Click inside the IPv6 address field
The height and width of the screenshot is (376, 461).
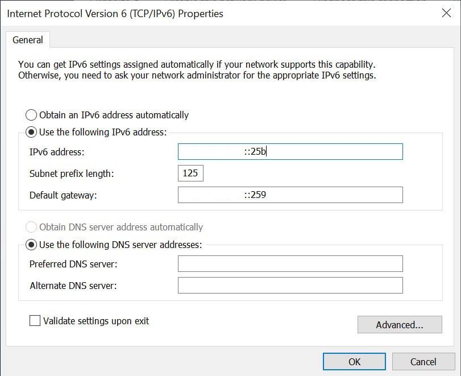[x=290, y=151]
